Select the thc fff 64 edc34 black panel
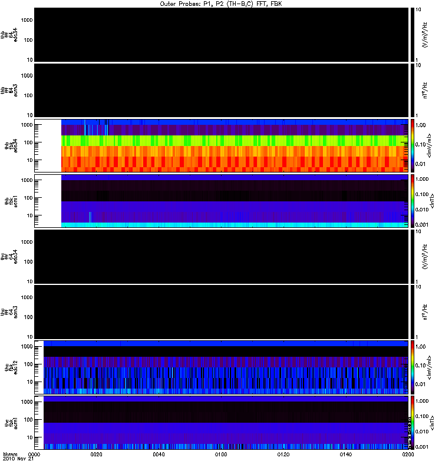This screenshot has width=442, height=471. [x=221, y=257]
